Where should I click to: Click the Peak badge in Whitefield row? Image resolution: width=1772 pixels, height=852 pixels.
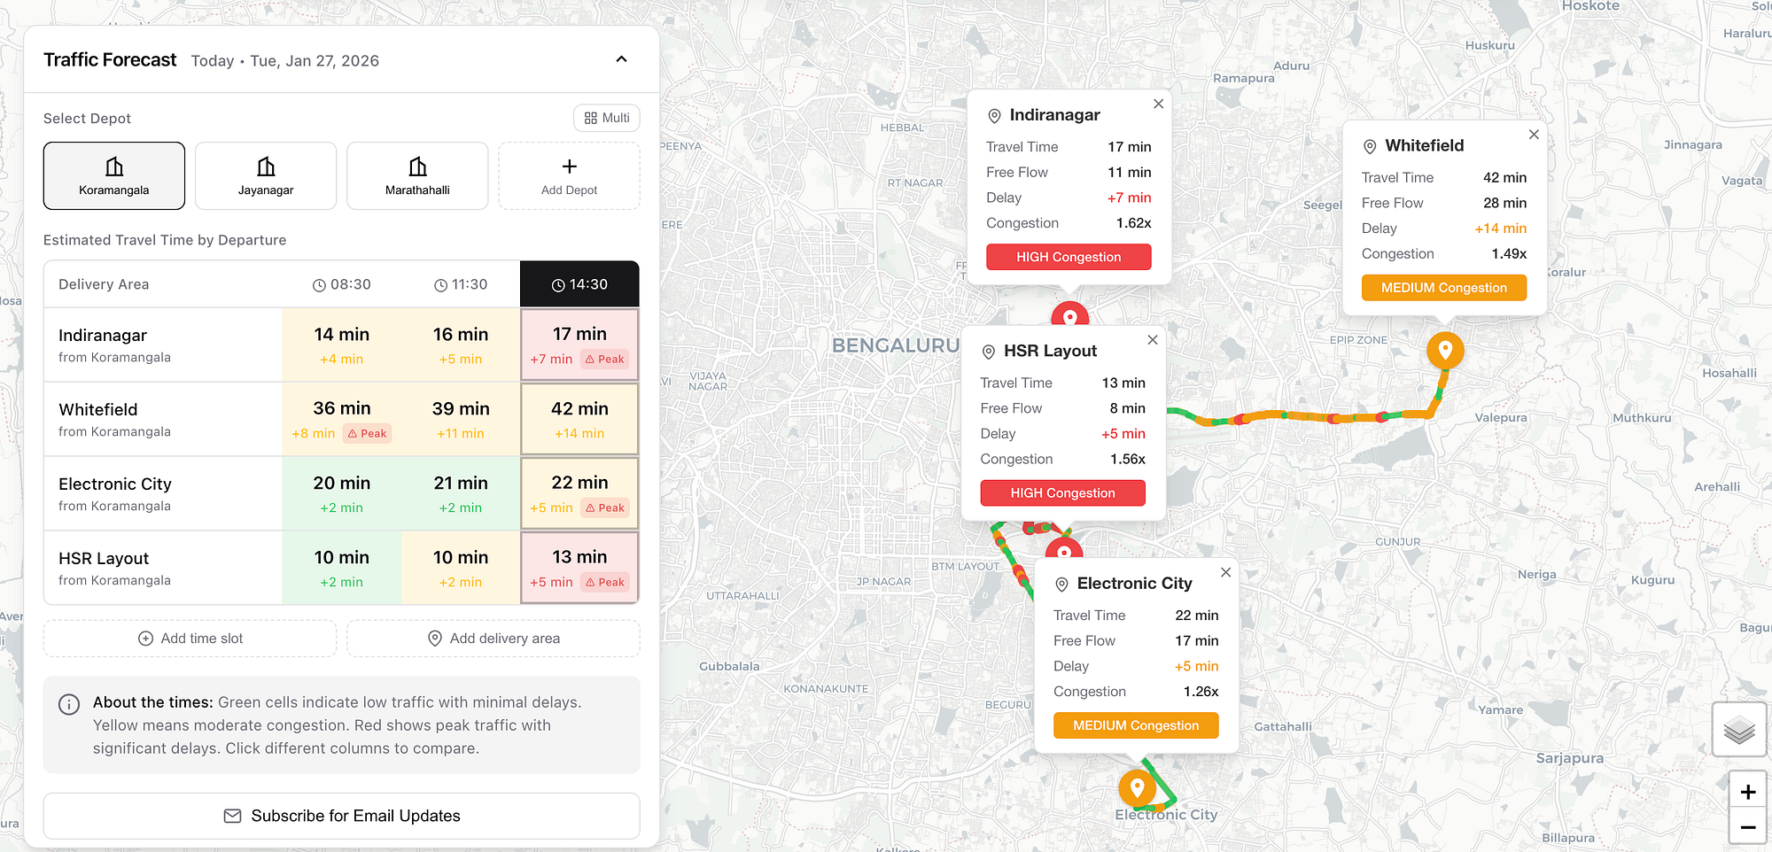(367, 434)
